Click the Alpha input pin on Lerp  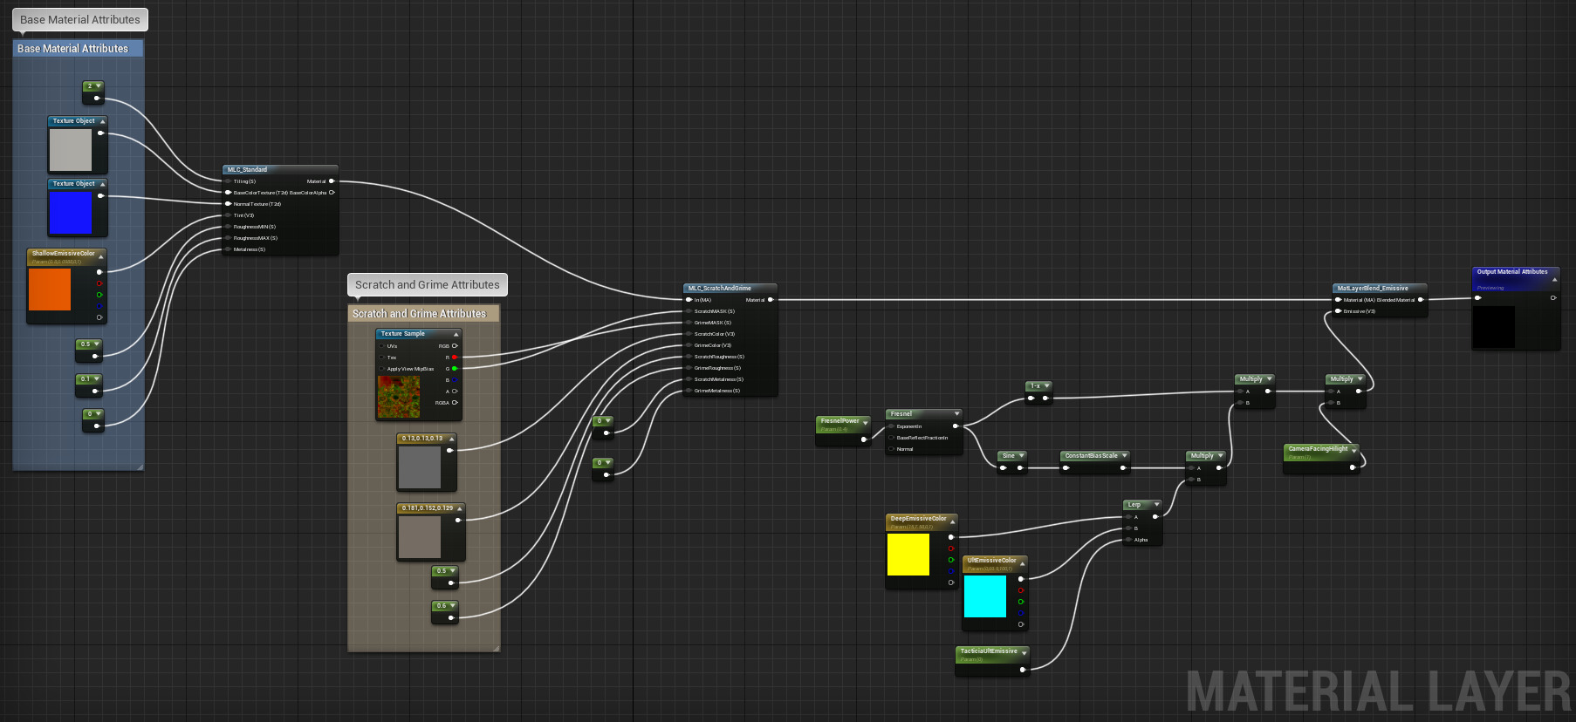[x=1127, y=540]
